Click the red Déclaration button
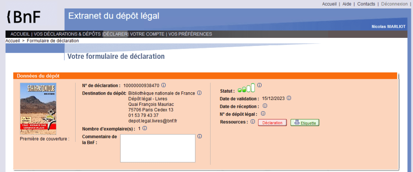 272,122
